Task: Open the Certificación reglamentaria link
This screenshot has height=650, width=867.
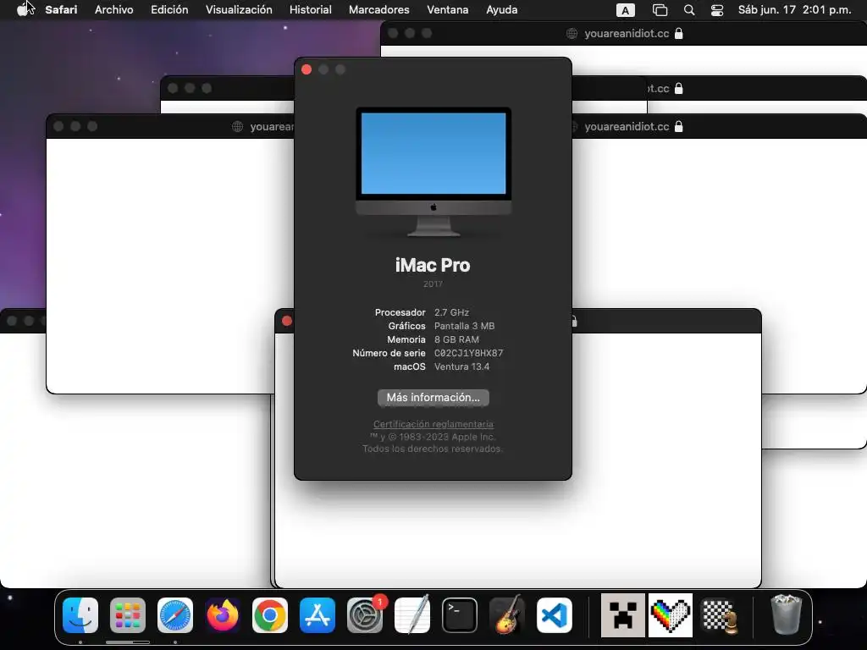Action: 433,424
